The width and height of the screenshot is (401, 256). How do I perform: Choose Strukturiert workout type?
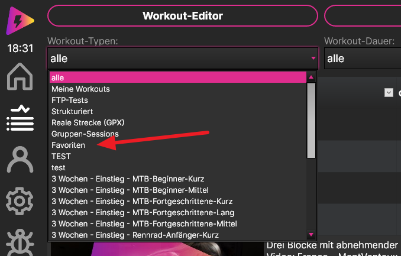72,111
